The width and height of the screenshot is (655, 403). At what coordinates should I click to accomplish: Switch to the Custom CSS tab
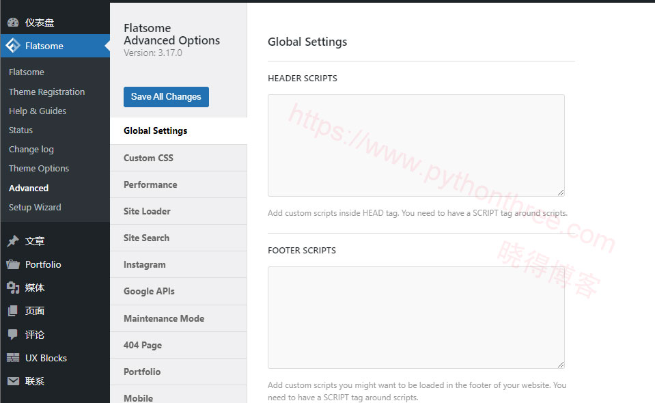[178, 158]
